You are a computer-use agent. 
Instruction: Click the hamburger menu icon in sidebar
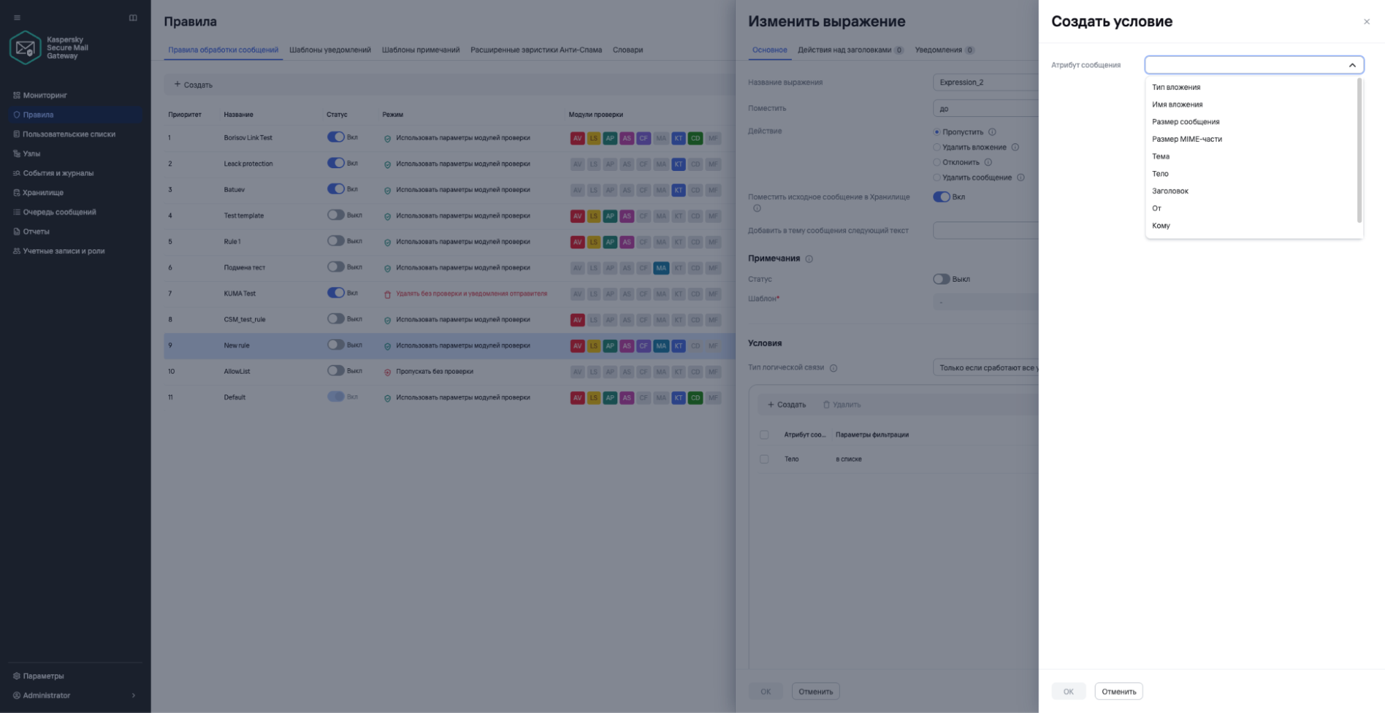pyautogui.click(x=17, y=18)
